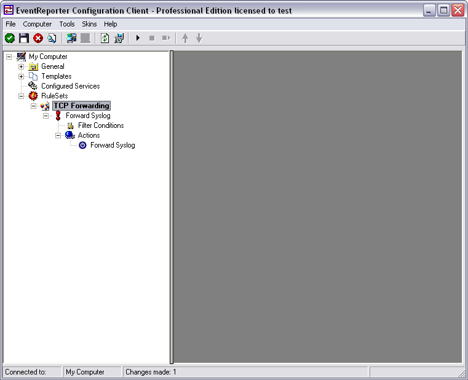468x380 pixels.
Task: Click the Templates pages icon
Action: (x=33, y=76)
